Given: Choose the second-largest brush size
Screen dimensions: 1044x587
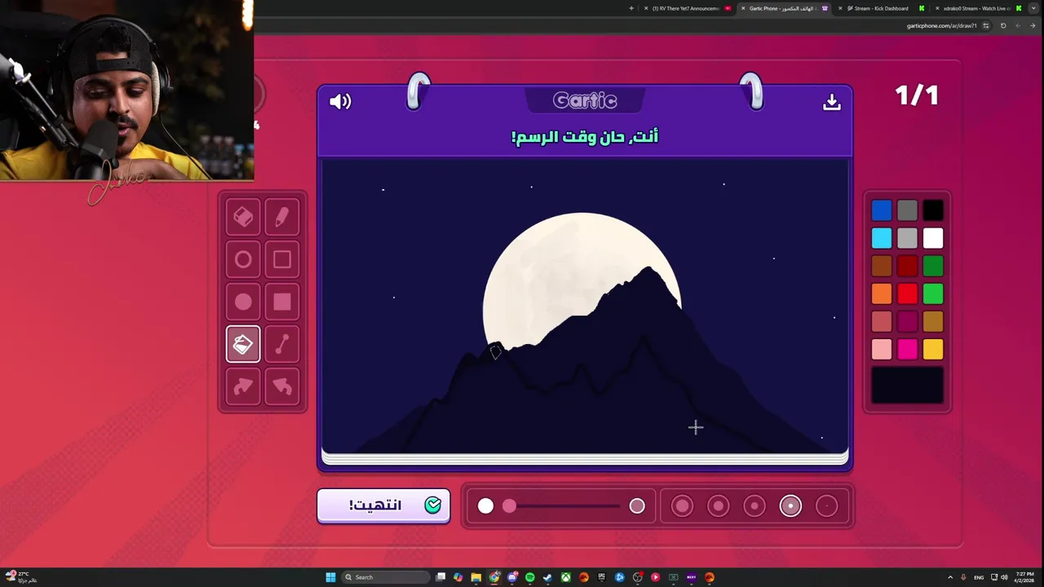Looking at the screenshot, I should 719,506.
